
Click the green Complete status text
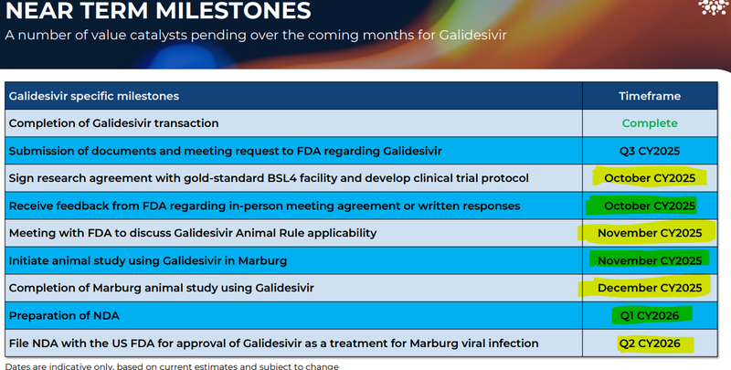tap(650, 122)
